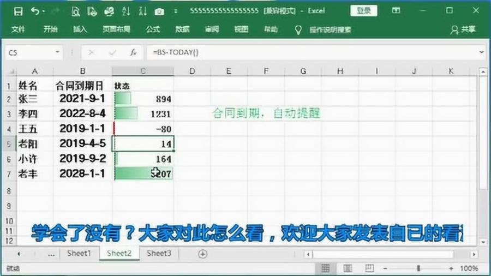Open the Customize Quick Access Toolbar dropdown
This screenshot has width=491, height=276.
(176, 11)
